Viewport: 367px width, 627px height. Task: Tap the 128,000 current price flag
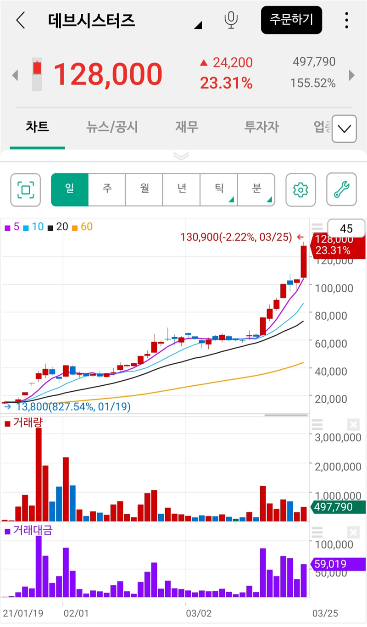click(338, 245)
